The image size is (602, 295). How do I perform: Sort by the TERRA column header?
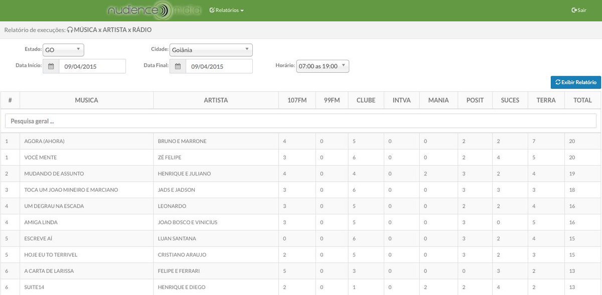point(546,100)
